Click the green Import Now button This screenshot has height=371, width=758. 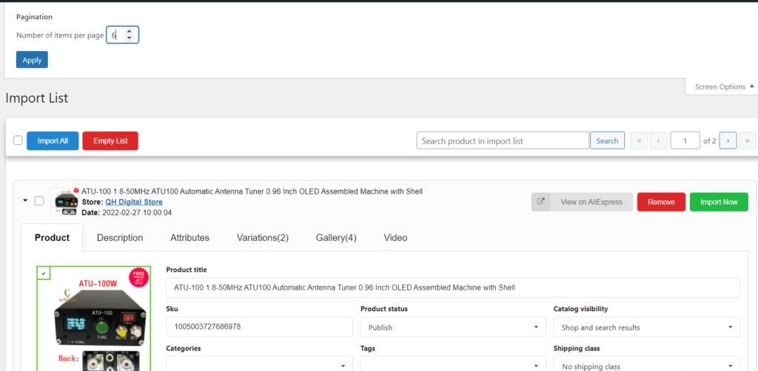click(719, 202)
